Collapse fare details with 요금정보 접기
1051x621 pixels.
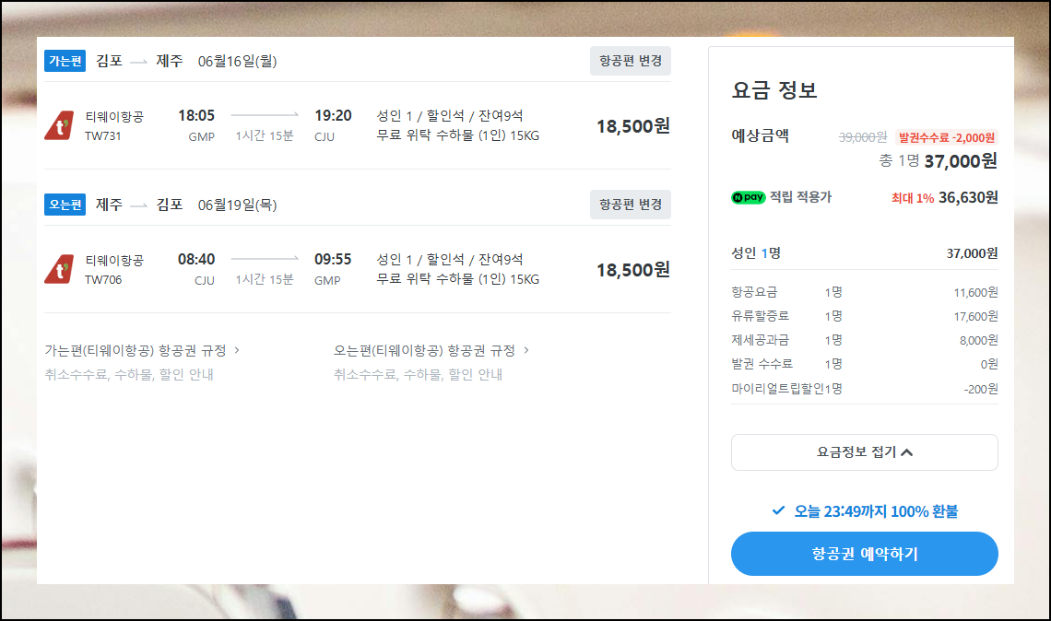(864, 452)
